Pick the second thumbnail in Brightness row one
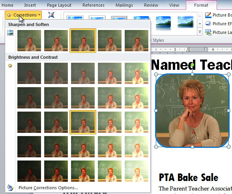The width and height of the screenshot is (232, 194). (x=56, y=73)
